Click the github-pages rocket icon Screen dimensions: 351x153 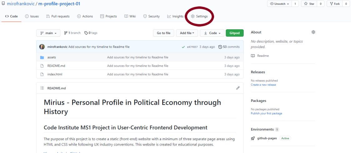[x=253, y=138]
